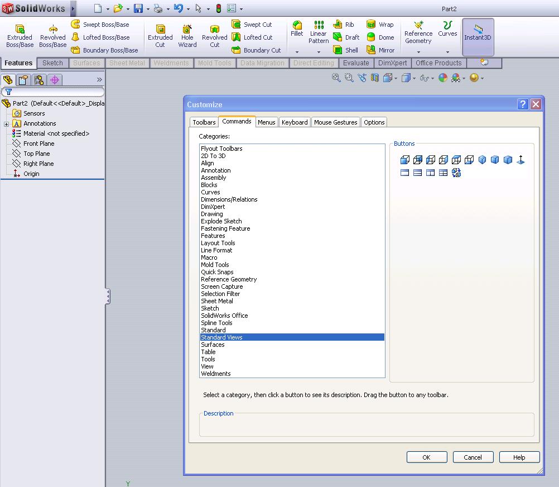Click the Top view cube button
The image size is (559, 487).
[456, 160]
